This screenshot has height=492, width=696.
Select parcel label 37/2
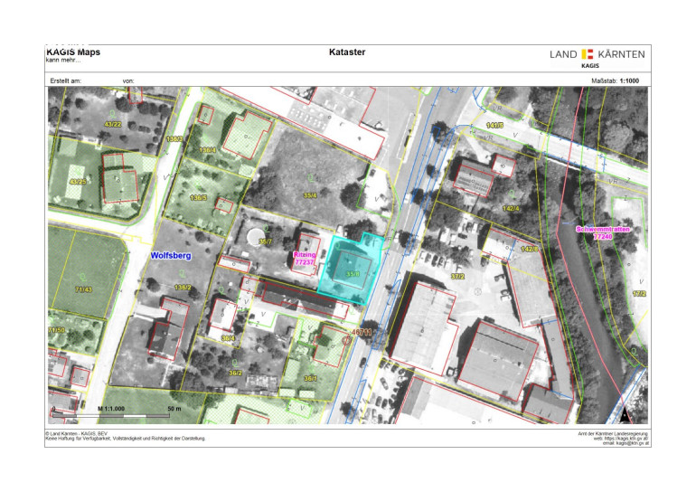pyautogui.click(x=457, y=277)
